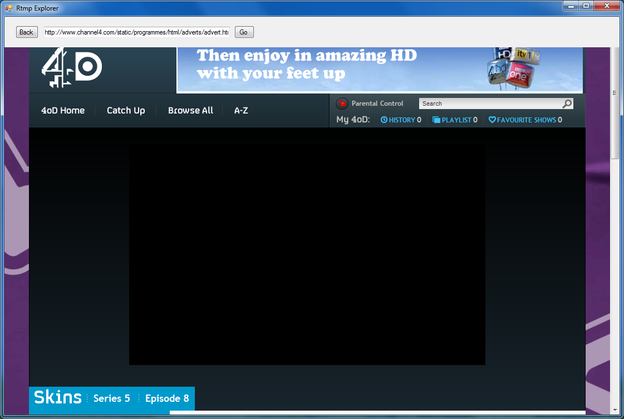This screenshot has width=624, height=419.
Task: Click the Skins programme title
Action: pos(58,397)
